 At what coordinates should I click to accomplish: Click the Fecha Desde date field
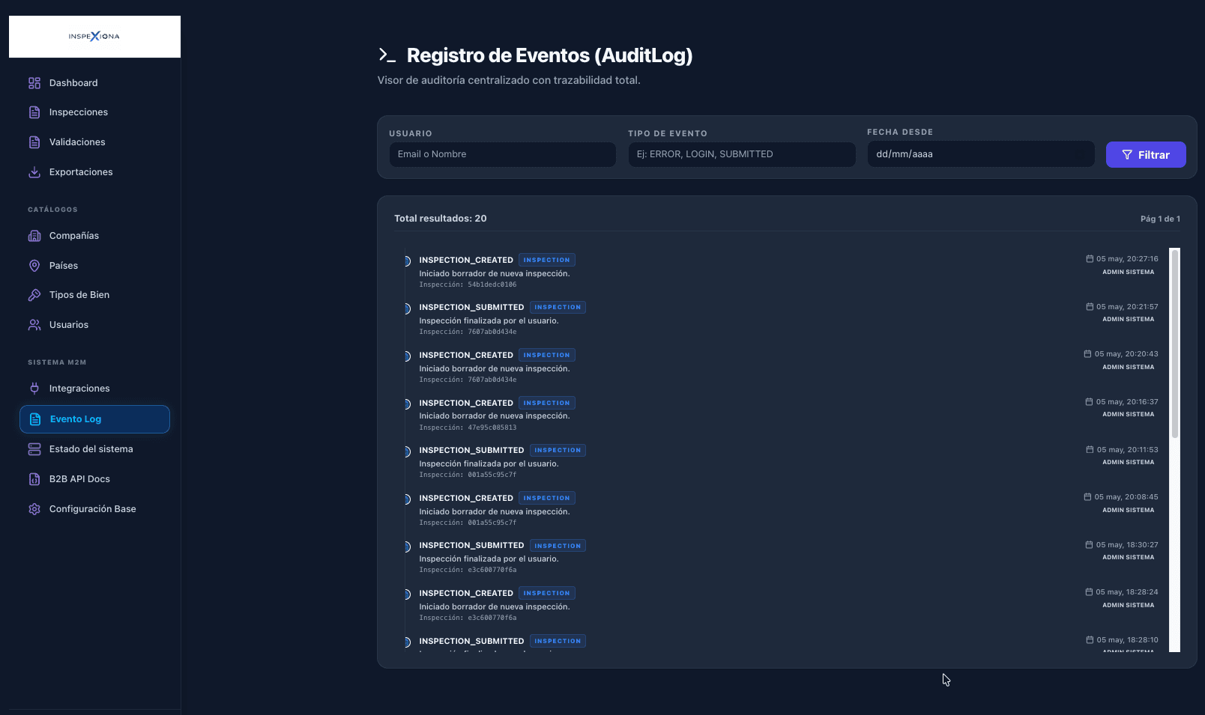[981, 154]
